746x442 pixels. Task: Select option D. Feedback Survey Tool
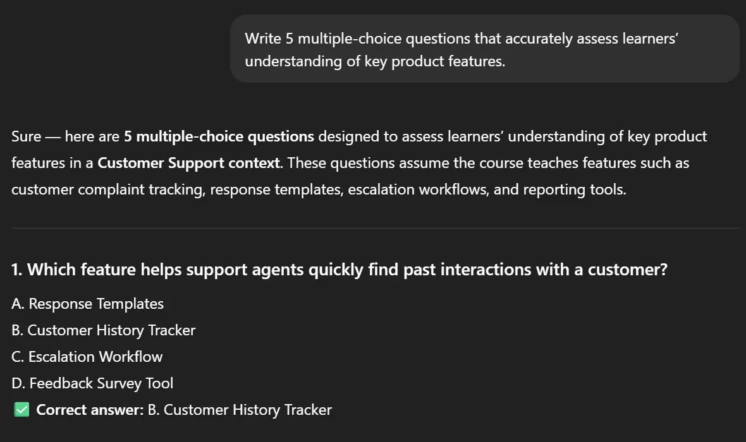pos(92,383)
